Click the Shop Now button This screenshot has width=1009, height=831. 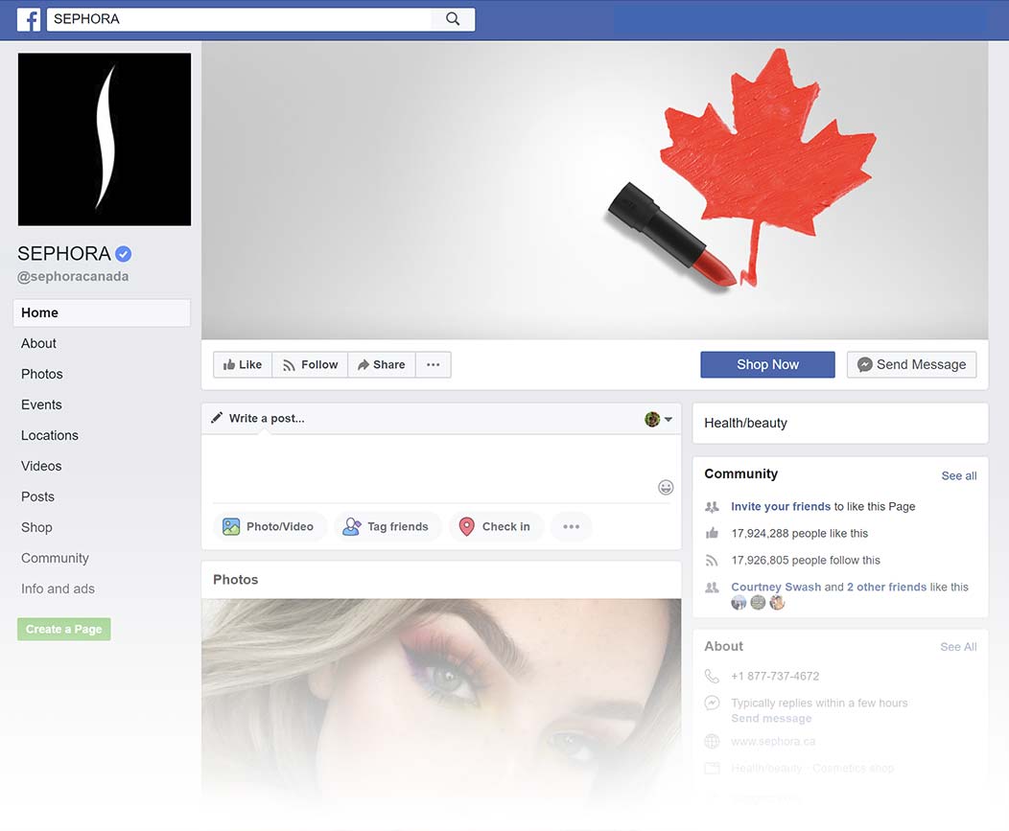coord(767,364)
